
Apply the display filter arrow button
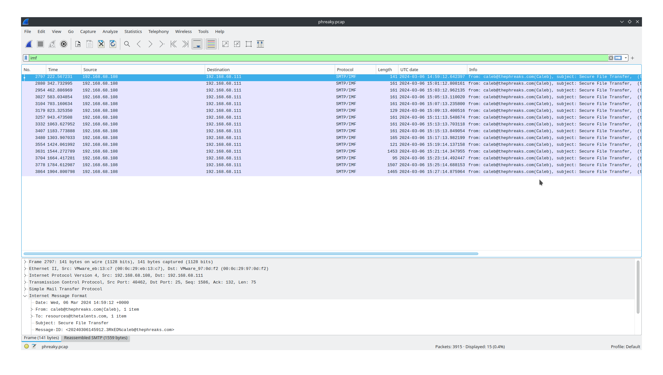pyautogui.click(x=618, y=58)
